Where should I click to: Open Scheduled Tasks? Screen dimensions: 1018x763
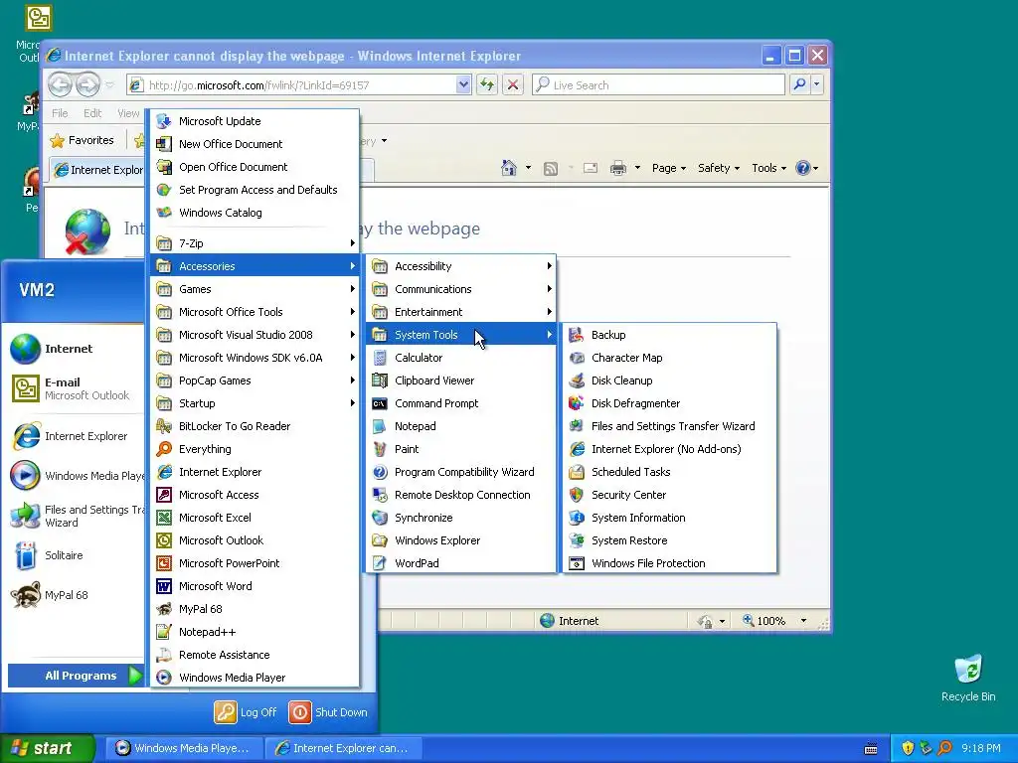coord(669,472)
